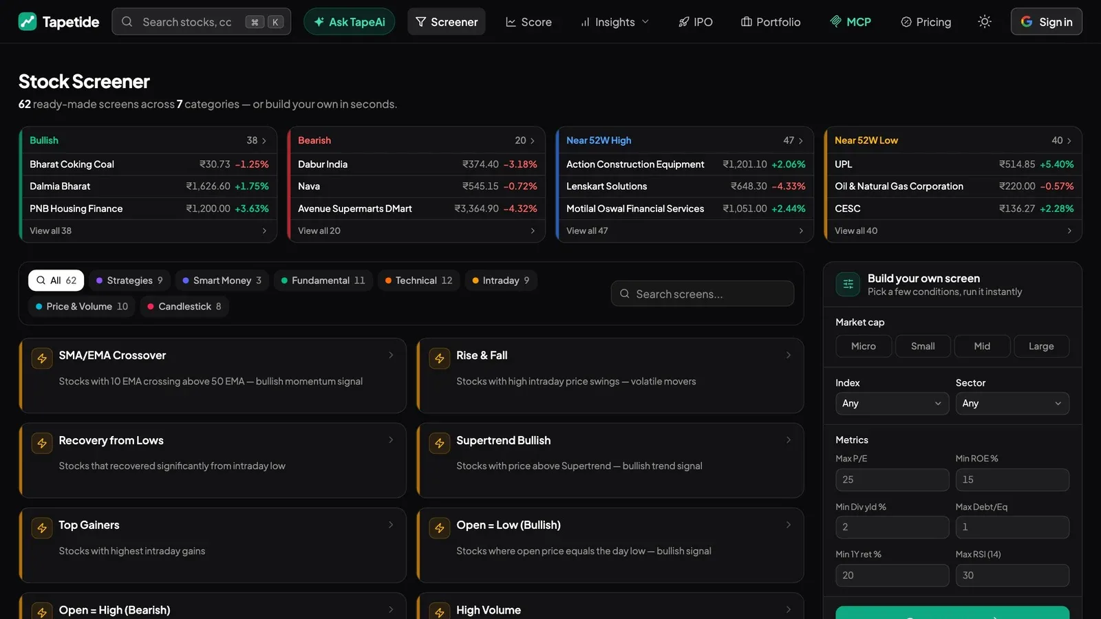Screen dimensions: 1101x619
Task: Click the arrow icon on Recovery from Lows card
Action: 391,440
